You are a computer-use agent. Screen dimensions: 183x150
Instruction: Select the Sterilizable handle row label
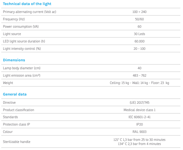point(17,142)
